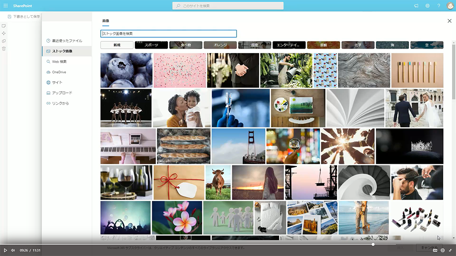Choose OneDrive as image source

coord(59,72)
